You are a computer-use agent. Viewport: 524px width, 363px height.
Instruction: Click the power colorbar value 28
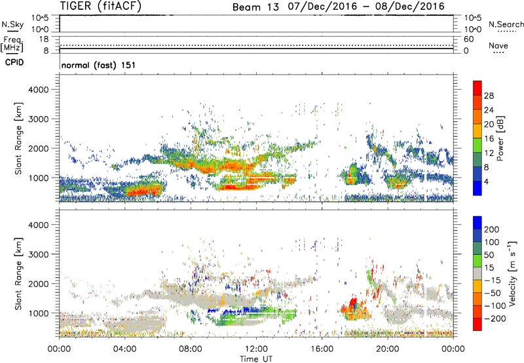pos(489,96)
